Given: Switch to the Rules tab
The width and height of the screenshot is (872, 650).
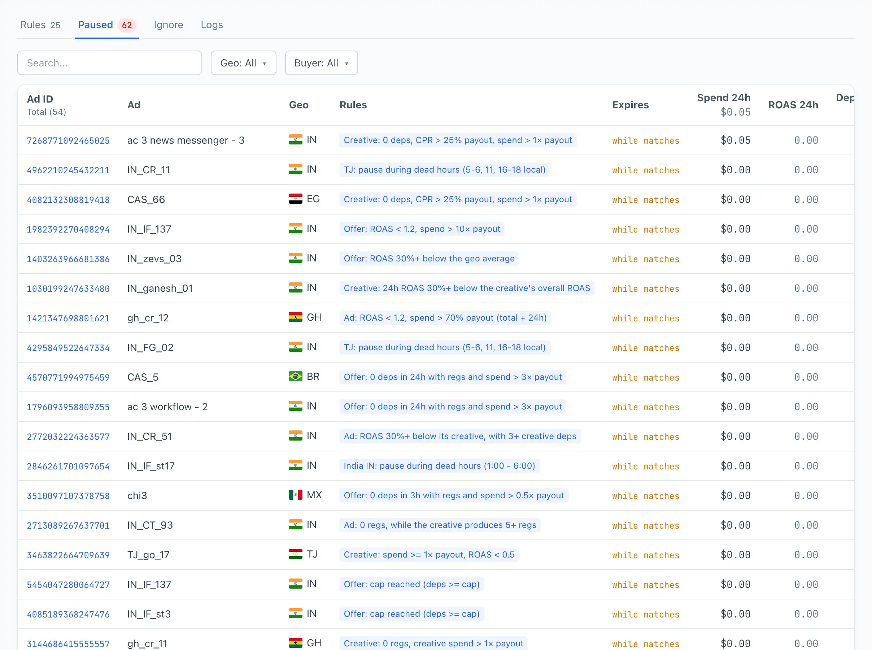Looking at the screenshot, I should click(40, 25).
